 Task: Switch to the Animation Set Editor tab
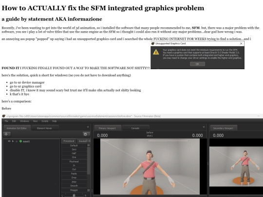click(17, 128)
